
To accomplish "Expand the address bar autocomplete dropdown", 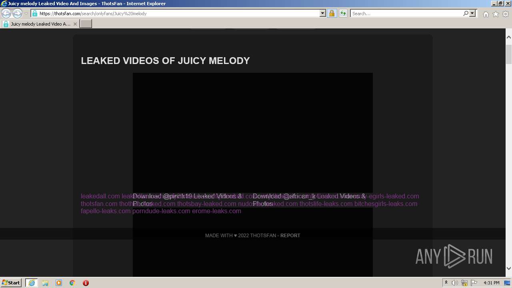I will 323,13.
